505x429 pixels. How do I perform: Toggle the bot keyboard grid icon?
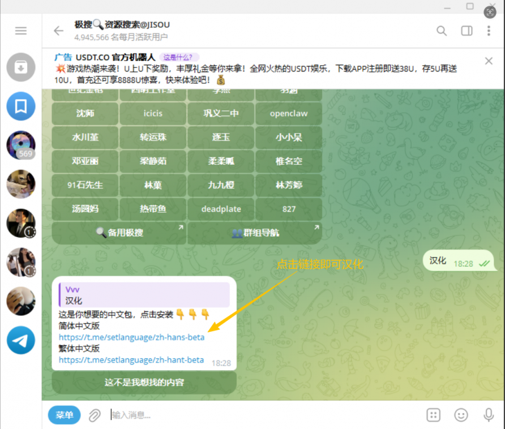433,415
